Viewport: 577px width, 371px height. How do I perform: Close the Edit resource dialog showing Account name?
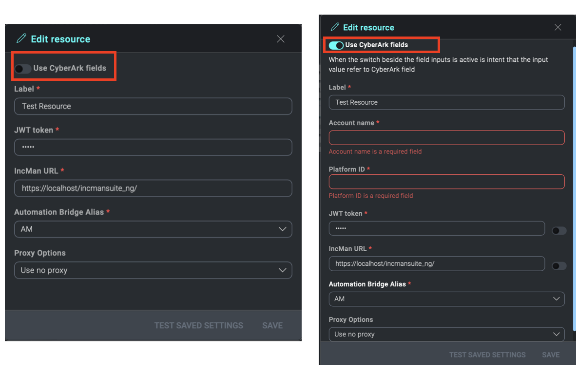[558, 28]
